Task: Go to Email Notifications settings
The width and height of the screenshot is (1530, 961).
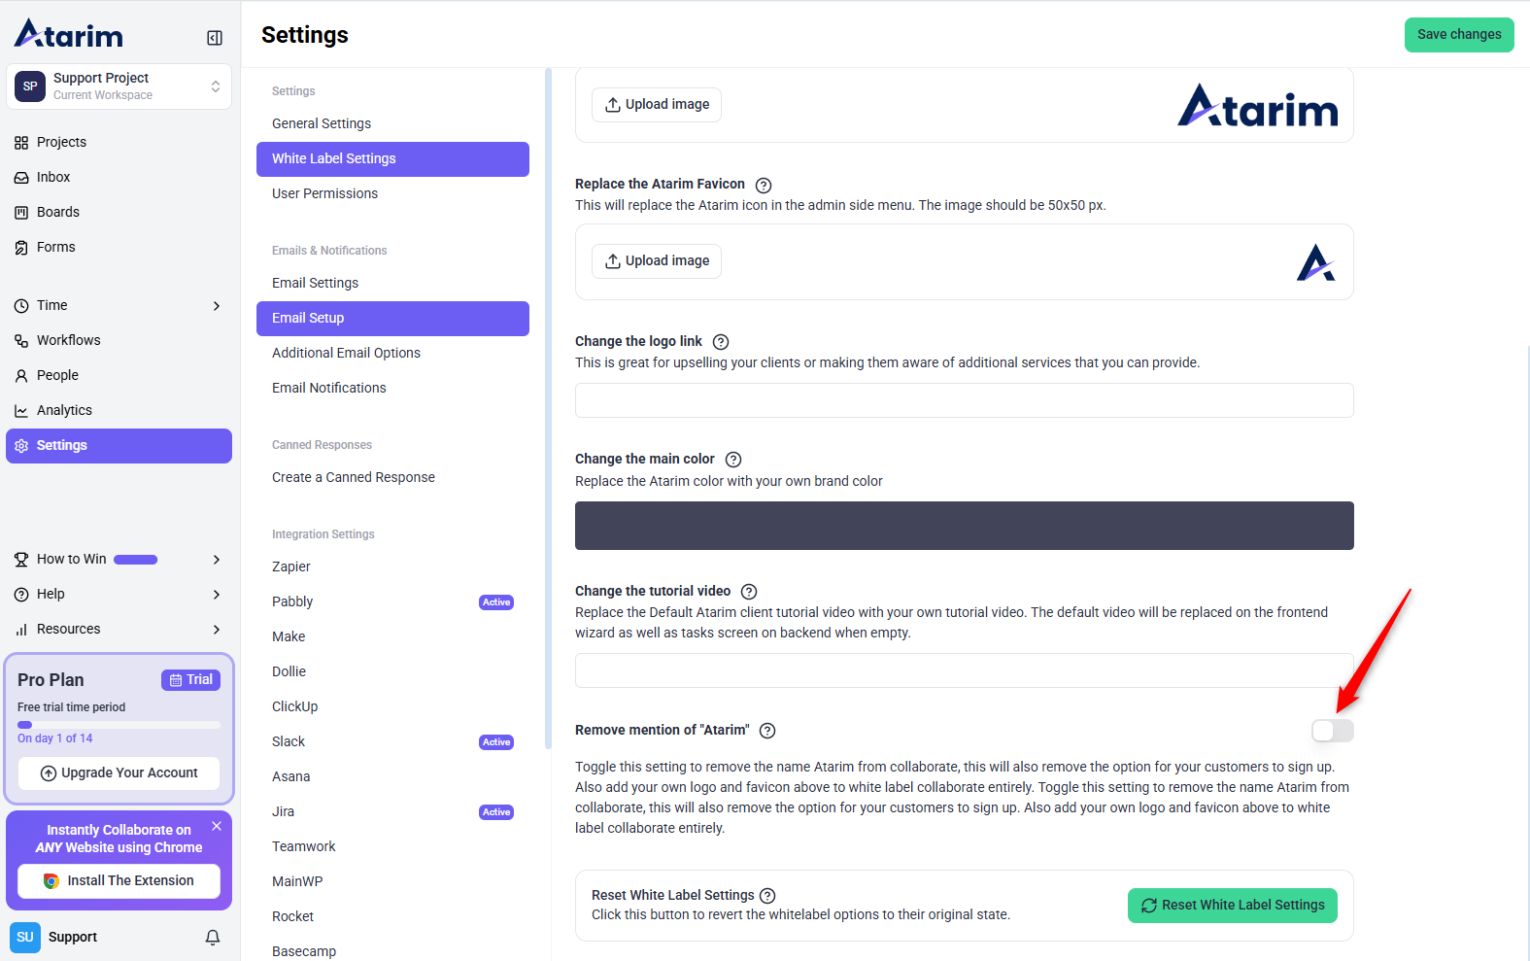Action: coord(328,388)
